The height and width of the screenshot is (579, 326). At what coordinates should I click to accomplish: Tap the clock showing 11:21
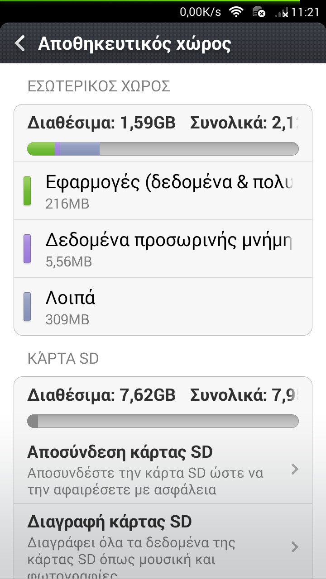[x=305, y=12]
